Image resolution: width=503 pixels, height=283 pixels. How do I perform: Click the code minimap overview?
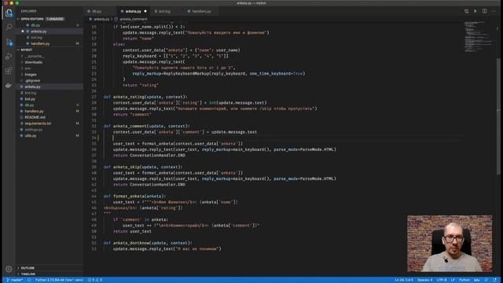point(479,37)
